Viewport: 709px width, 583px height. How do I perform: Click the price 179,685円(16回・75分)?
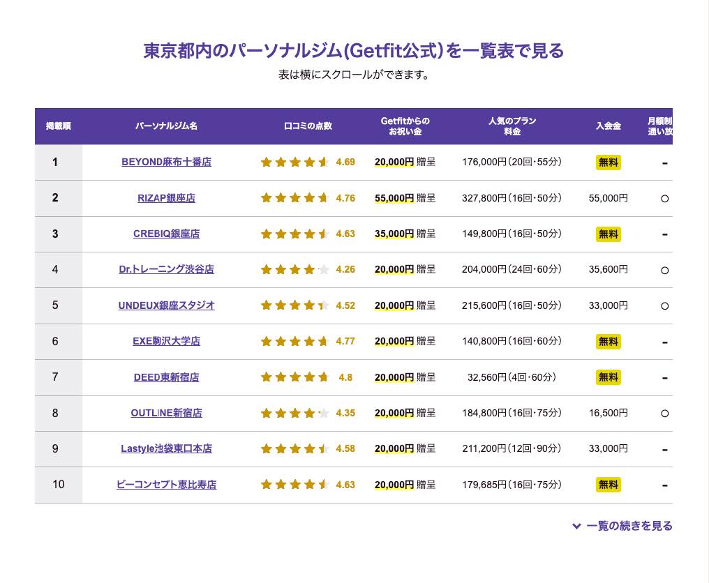click(x=512, y=485)
